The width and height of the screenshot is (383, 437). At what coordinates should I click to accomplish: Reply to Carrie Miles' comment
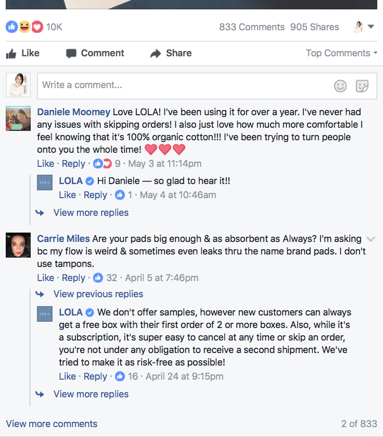[x=73, y=278]
